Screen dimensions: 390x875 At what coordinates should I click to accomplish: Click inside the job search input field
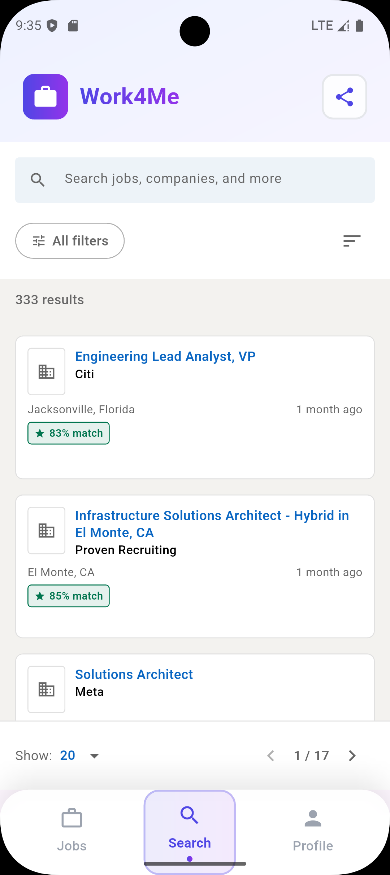pyautogui.click(x=195, y=179)
